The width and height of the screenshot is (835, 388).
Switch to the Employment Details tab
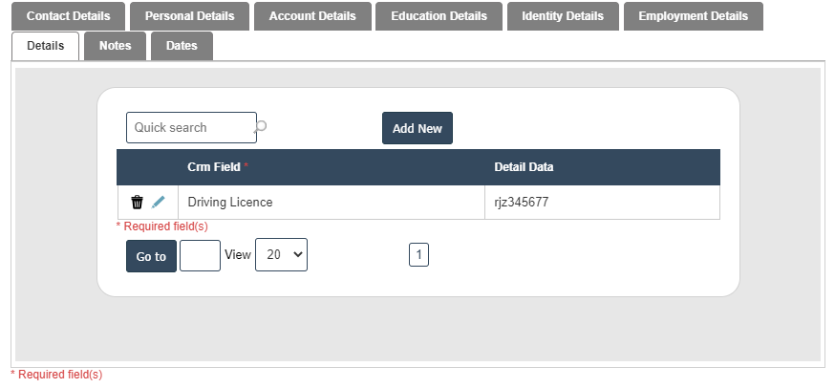(693, 16)
